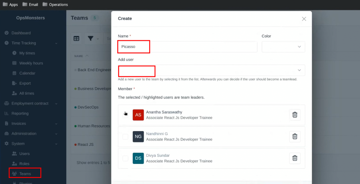Check the Nandhinni G teamlead checkbox

tap(125, 137)
